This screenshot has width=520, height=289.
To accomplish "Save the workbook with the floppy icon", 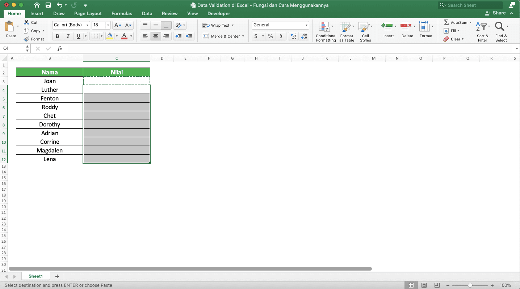I will (48, 5).
